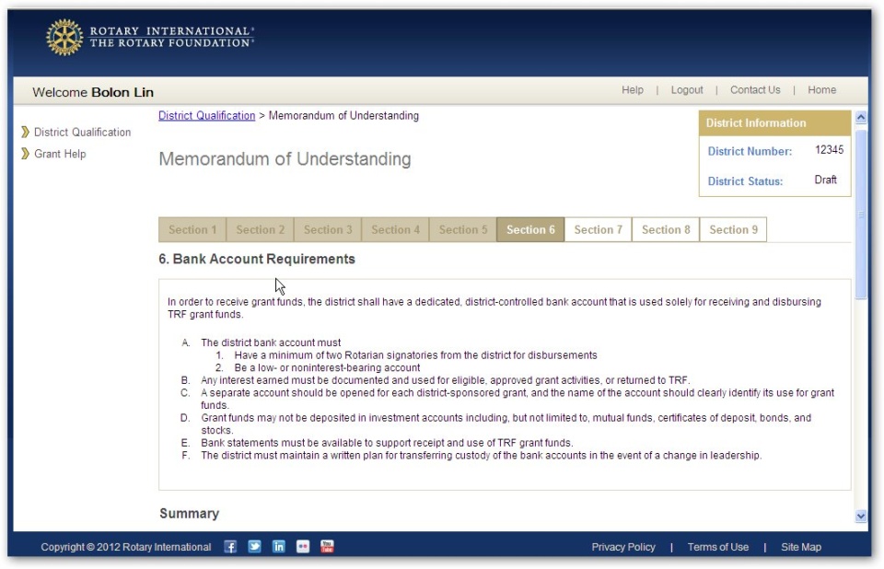This screenshot has height=569, width=884.
Task: Click item E about bank statements
Action: [x=387, y=443]
